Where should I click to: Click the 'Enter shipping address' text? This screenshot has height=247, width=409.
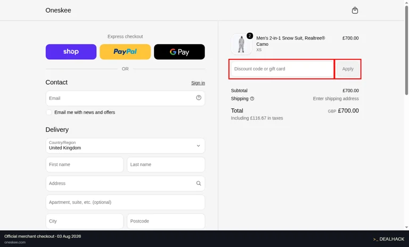point(336,99)
